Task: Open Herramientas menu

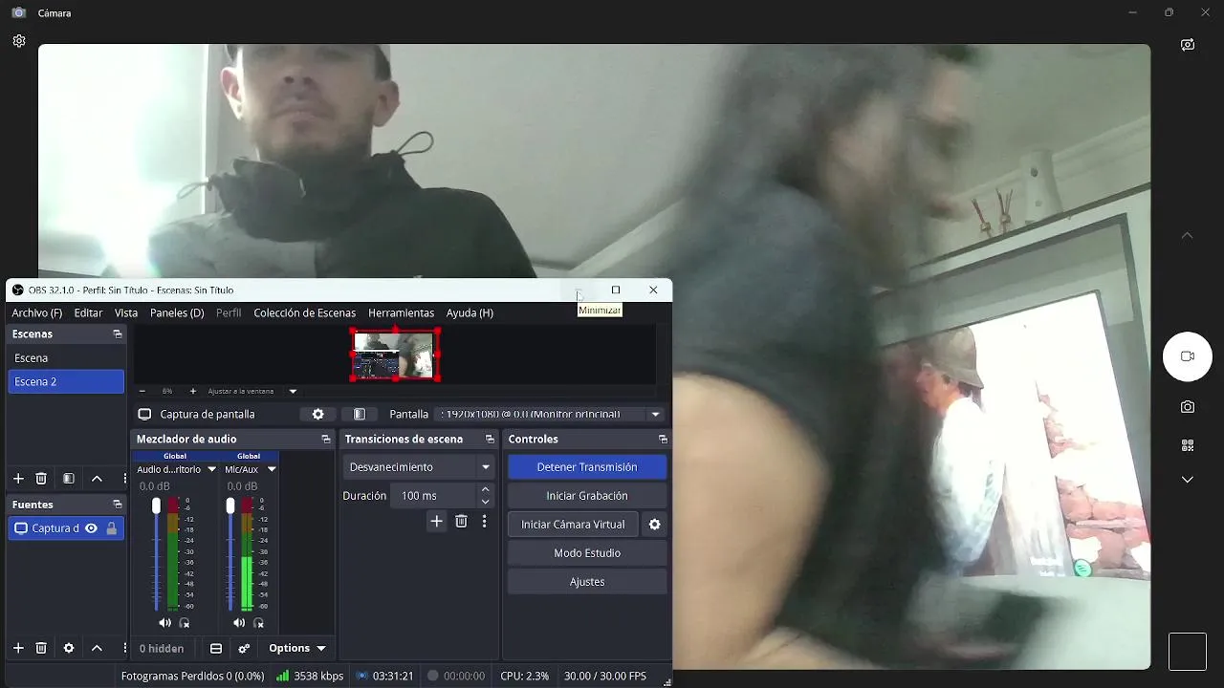Action: pos(401,312)
